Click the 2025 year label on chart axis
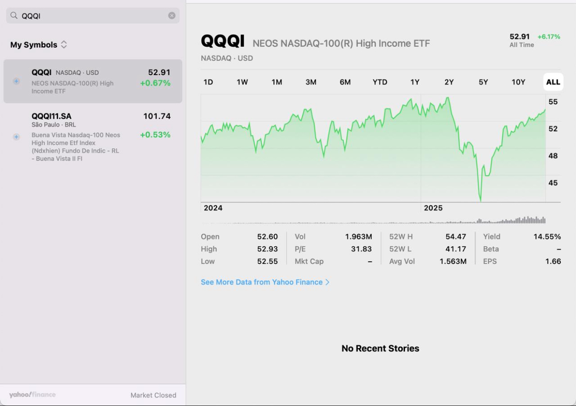The image size is (576, 406). (x=433, y=208)
